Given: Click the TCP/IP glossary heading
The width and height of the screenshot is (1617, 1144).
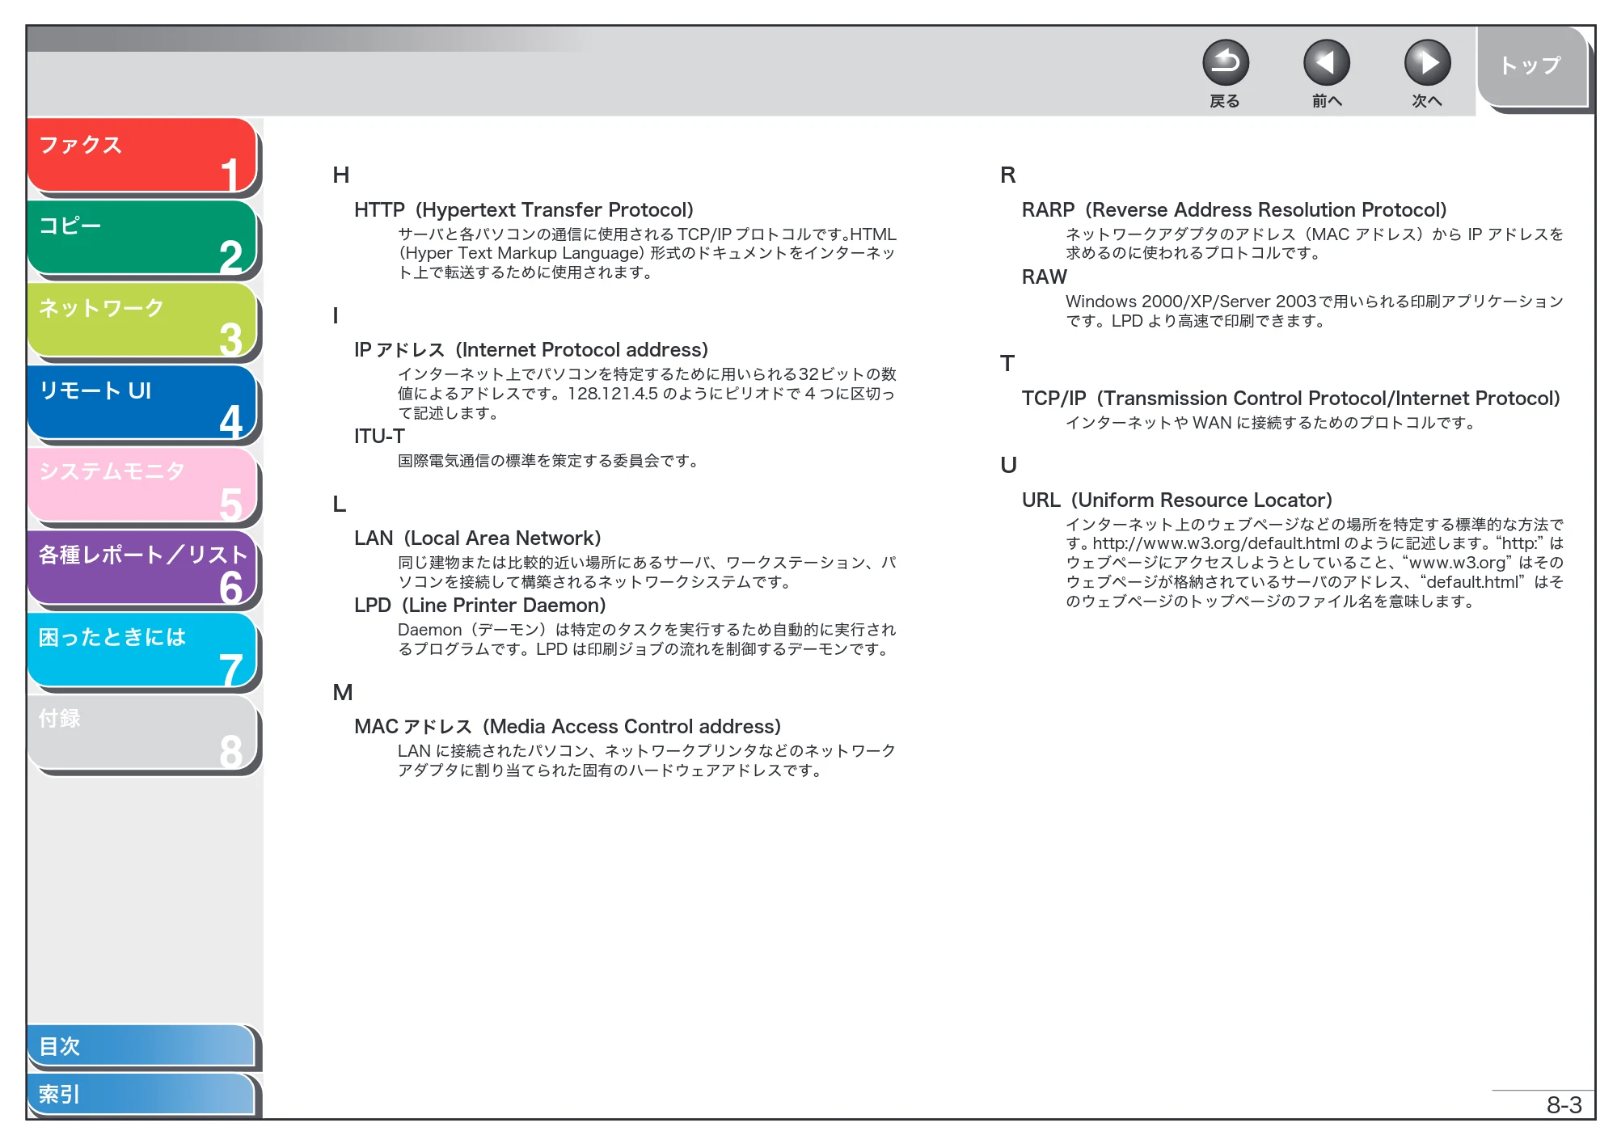Looking at the screenshot, I should pyautogui.click(x=1291, y=398).
